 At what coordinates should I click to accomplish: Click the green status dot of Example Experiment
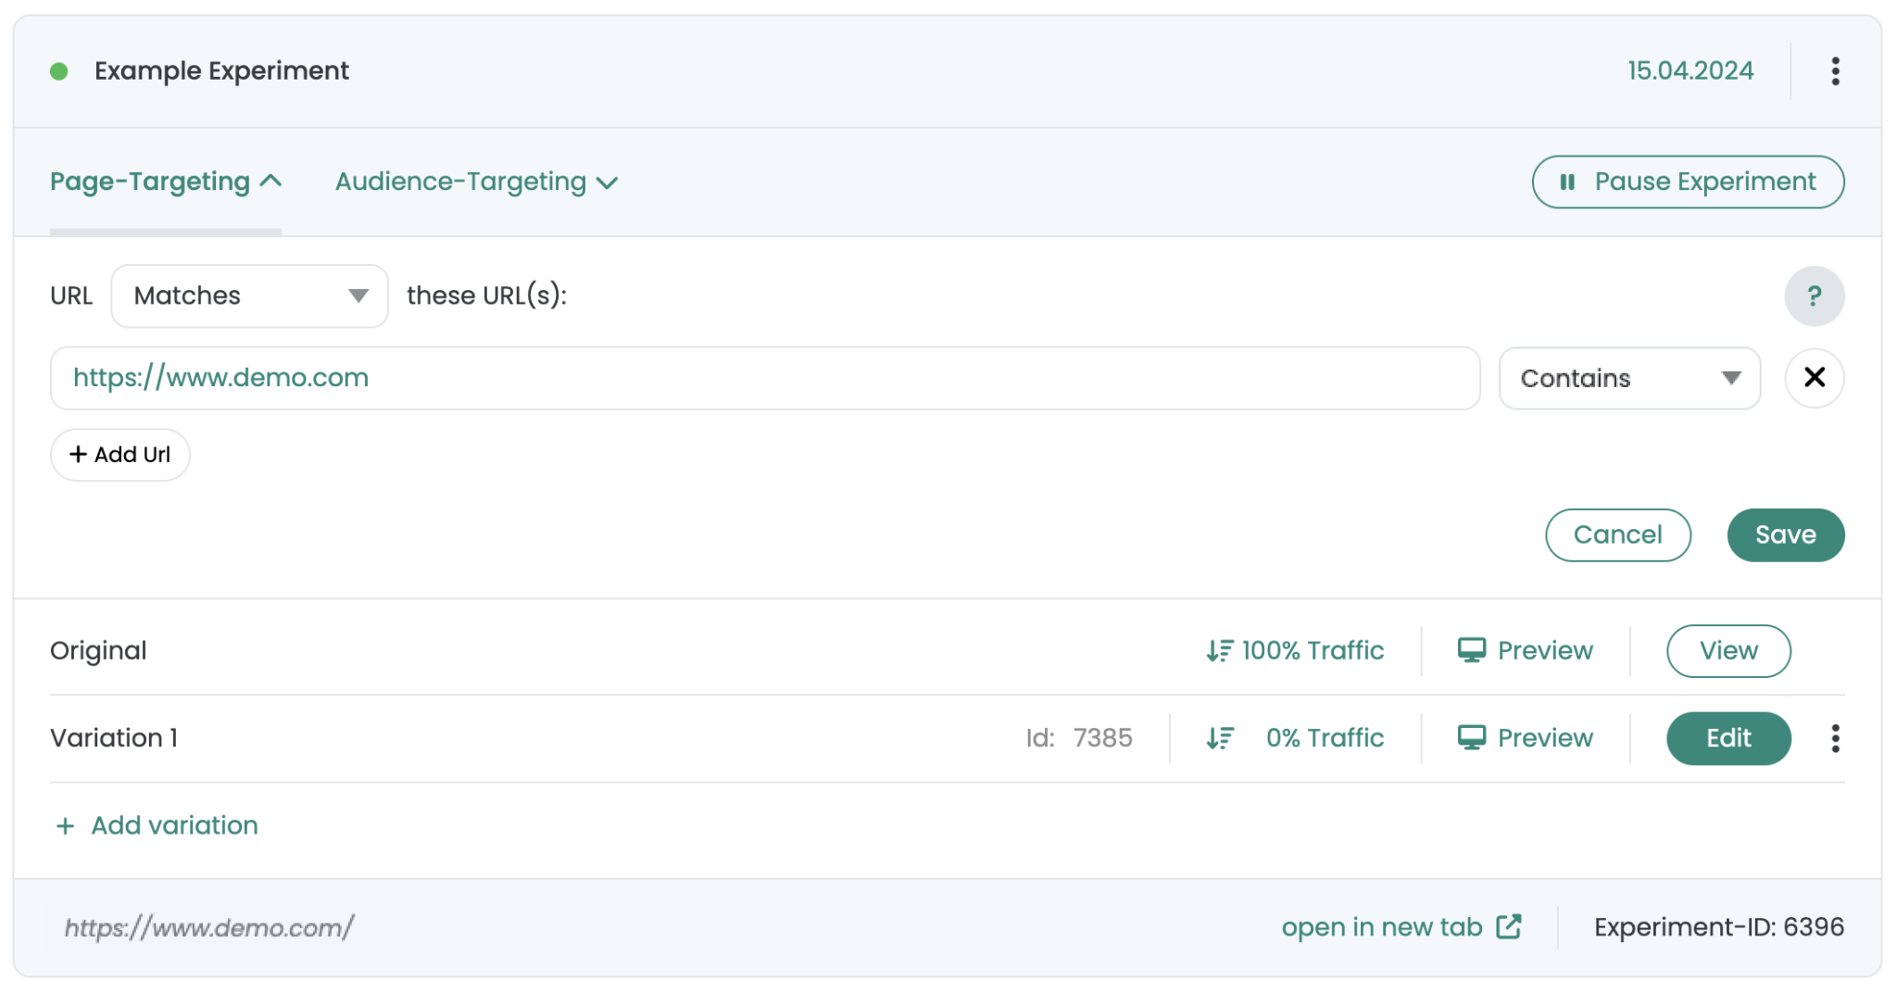click(59, 71)
